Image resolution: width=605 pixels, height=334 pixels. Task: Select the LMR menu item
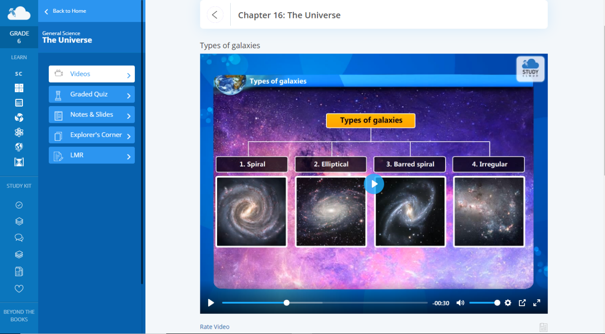pos(92,155)
